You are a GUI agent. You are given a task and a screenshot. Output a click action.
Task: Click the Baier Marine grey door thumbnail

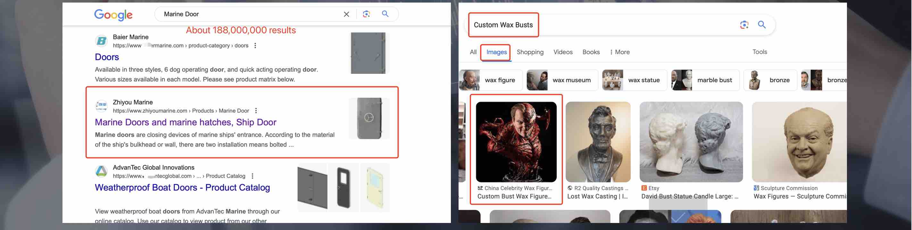368,53
